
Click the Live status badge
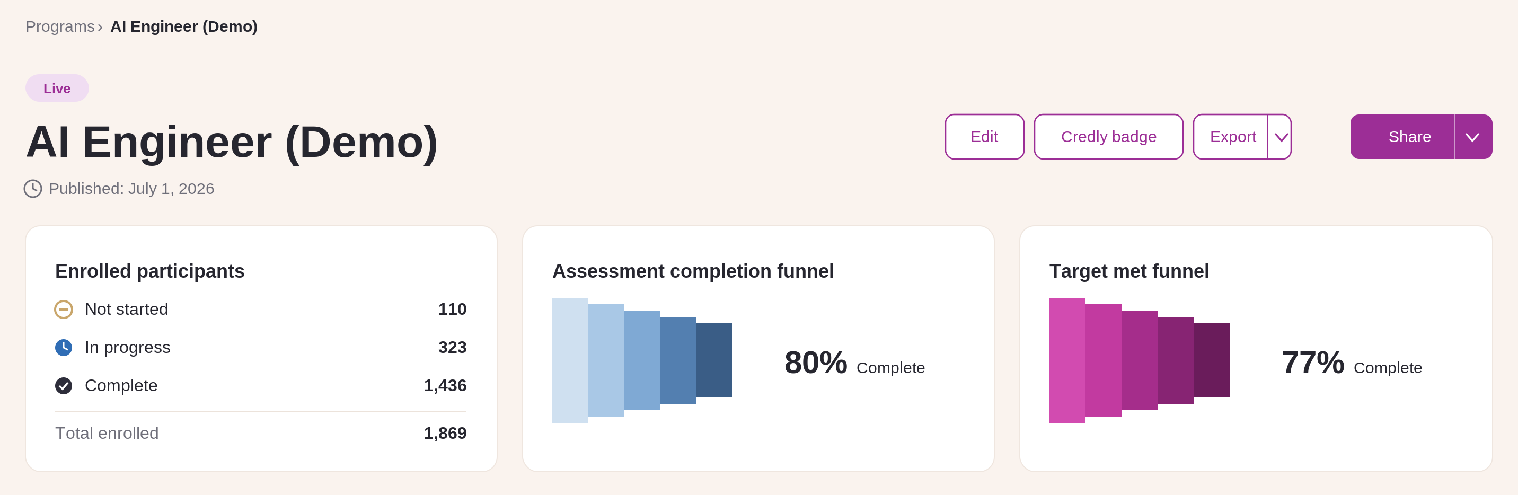[x=57, y=89]
